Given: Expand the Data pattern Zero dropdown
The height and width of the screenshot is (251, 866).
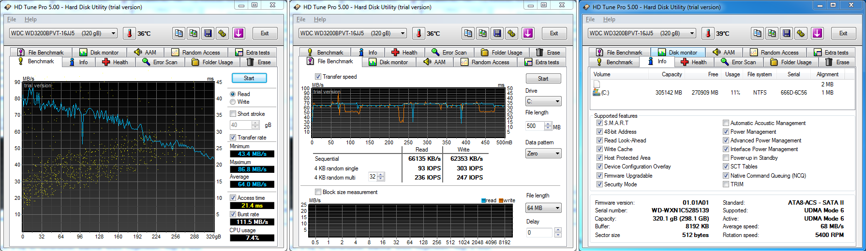Looking at the screenshot, I should tap(543, 153).
